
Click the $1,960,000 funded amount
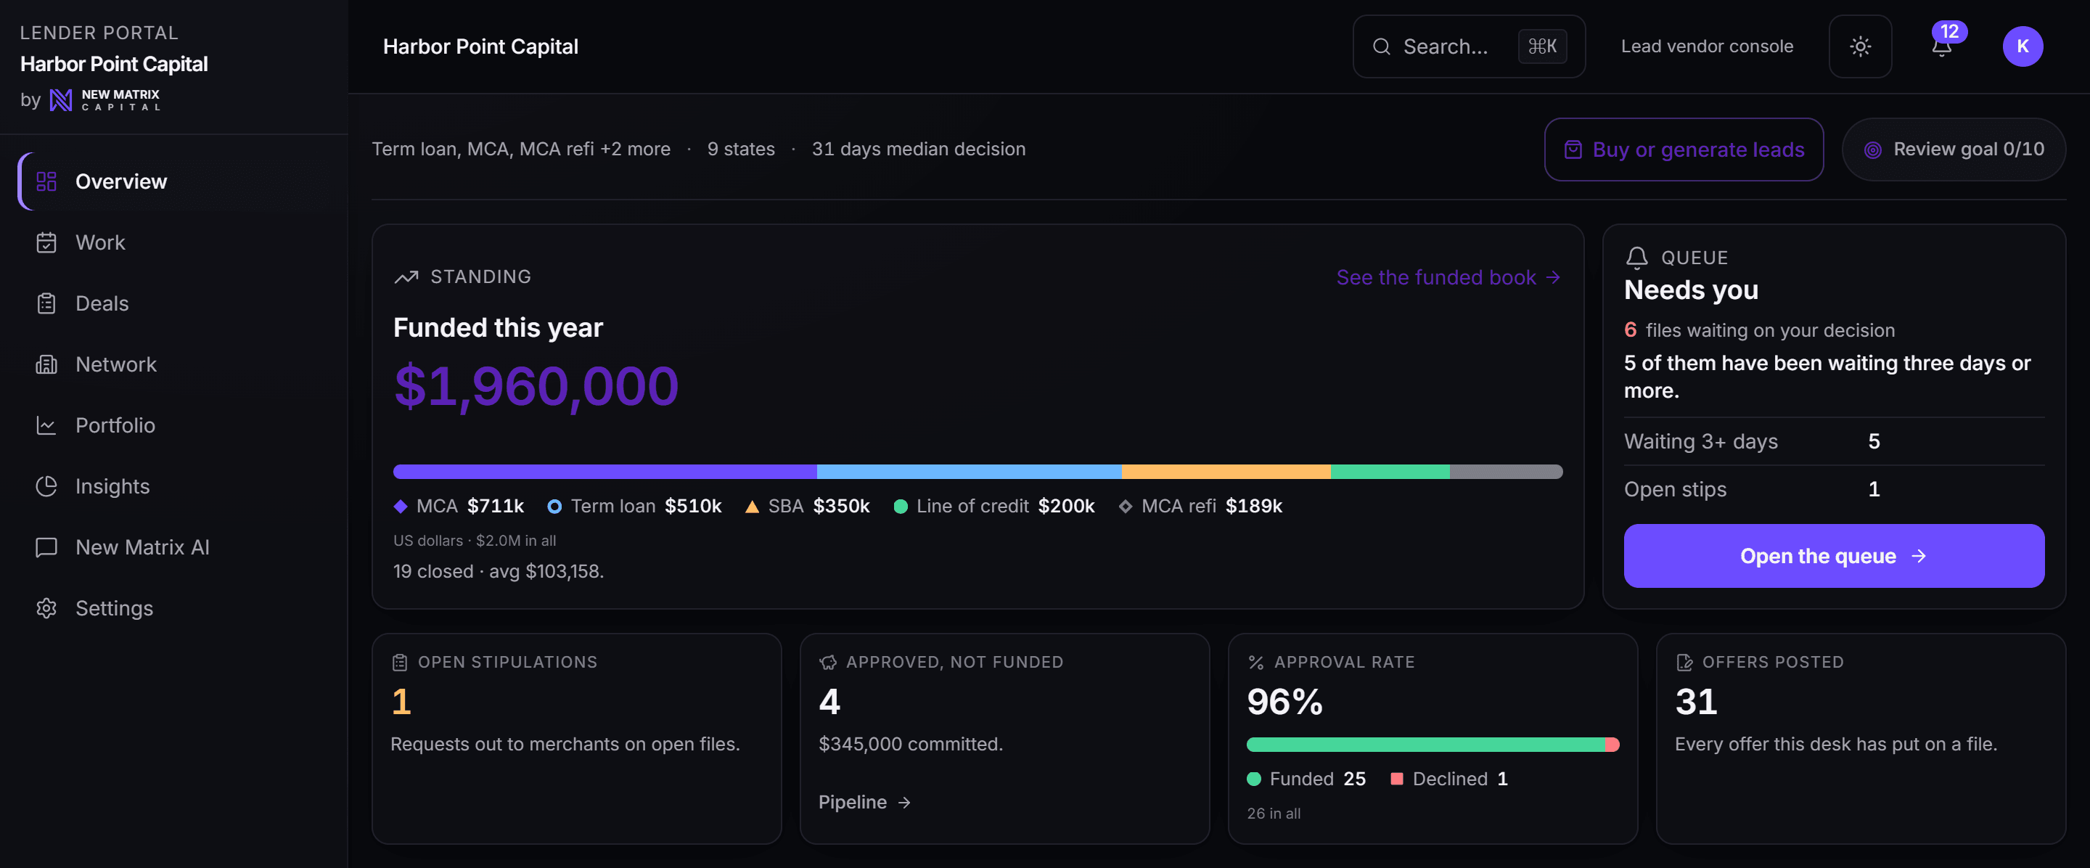[536, 386]
